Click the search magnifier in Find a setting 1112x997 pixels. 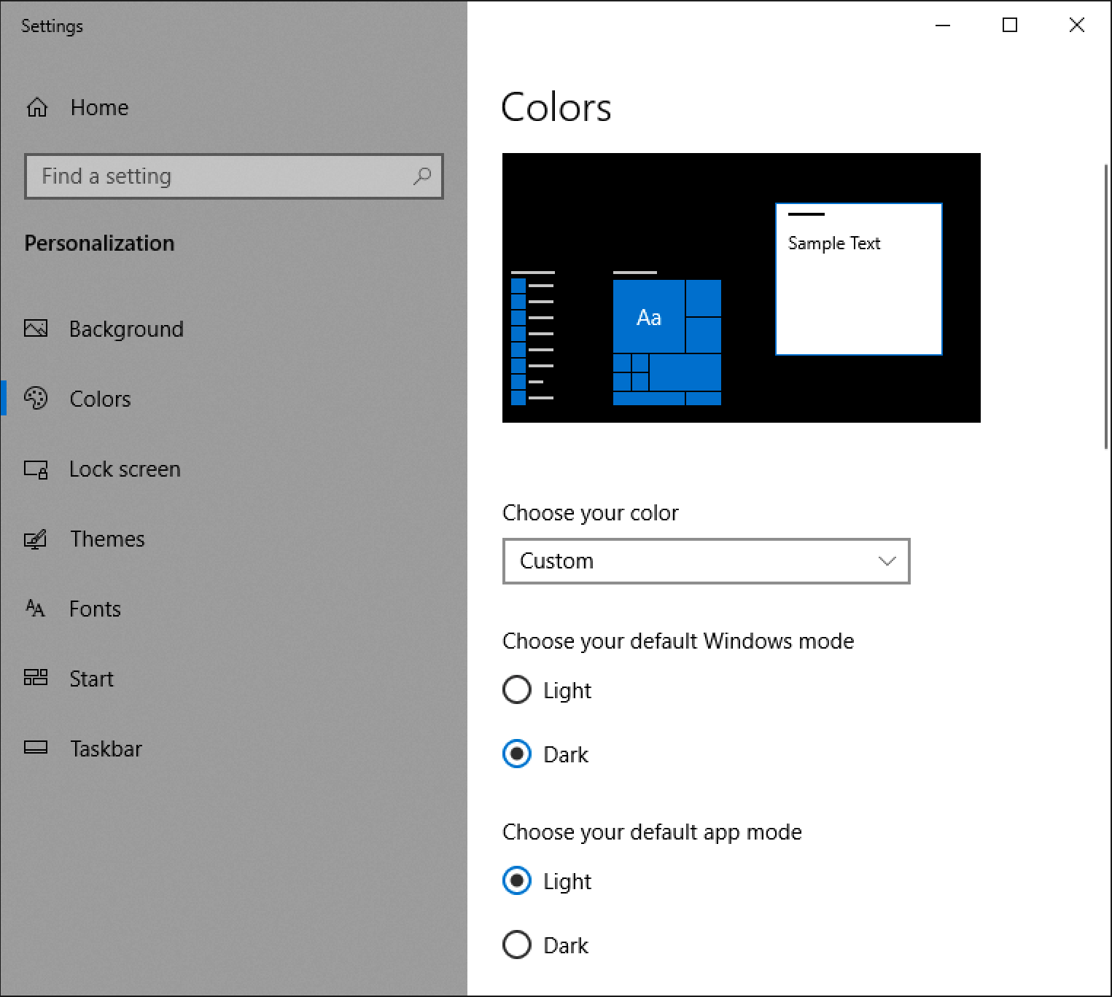point(423,176)
